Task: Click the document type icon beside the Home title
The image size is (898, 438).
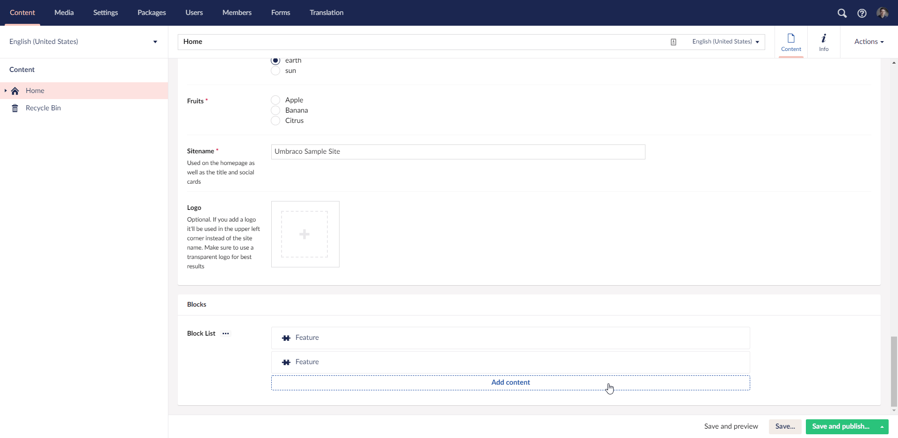Action: click(673, 42)
